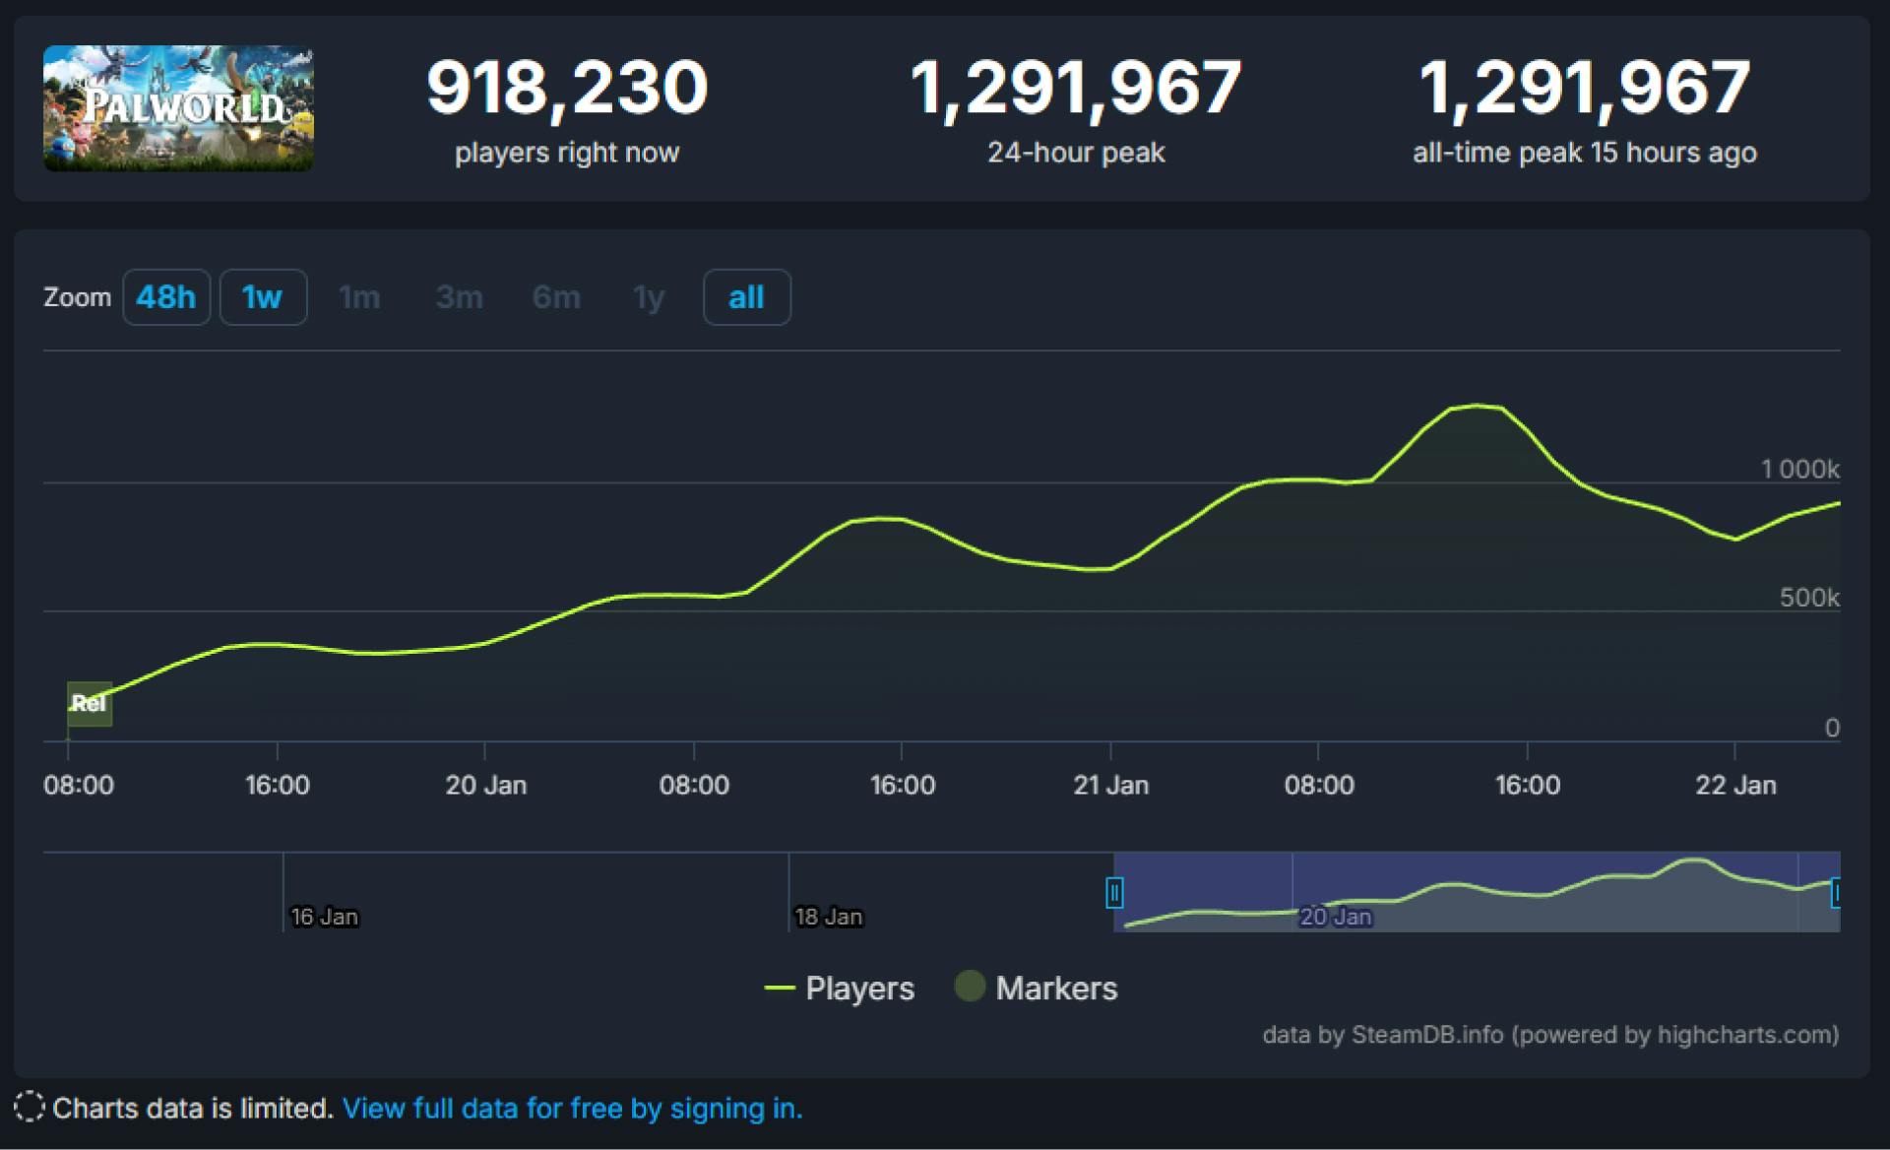Grab the left navigator range handle
The height and width of the screenshot is (1150, 1890).
[x=1114, y=893]
